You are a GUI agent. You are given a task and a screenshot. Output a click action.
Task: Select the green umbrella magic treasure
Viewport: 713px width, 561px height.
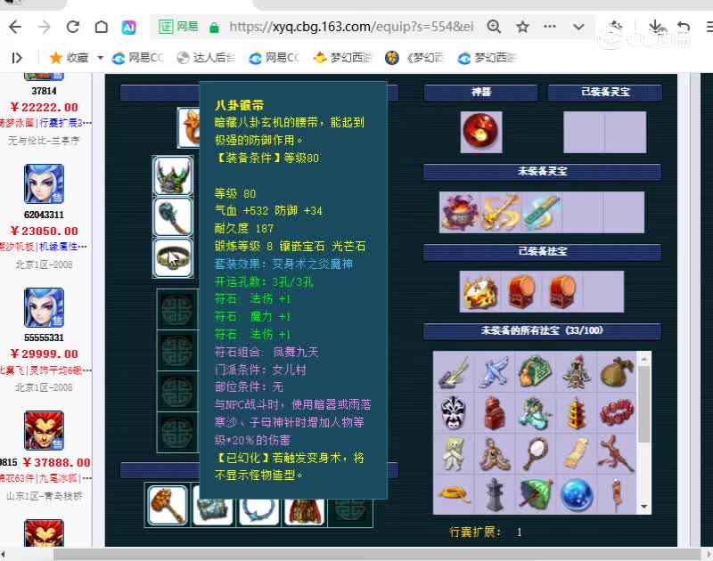(x=536, y=494)
